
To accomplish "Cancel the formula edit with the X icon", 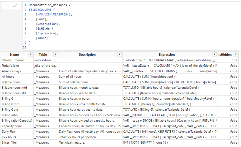I will click(x=7, y=6).
